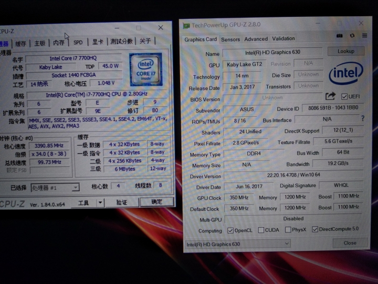
Task: Click the TDP value 45.0 W
Action: pos(110,66)
